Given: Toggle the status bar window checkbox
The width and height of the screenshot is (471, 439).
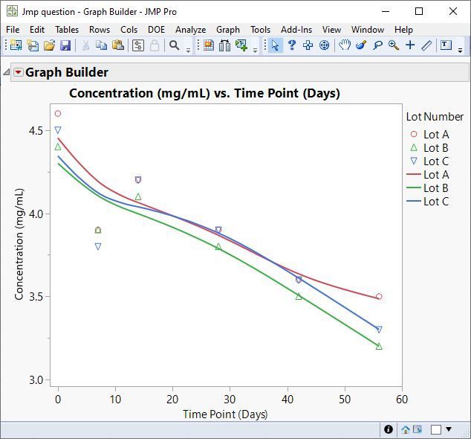Looking at the screenshot, I should tap(436, 429).
